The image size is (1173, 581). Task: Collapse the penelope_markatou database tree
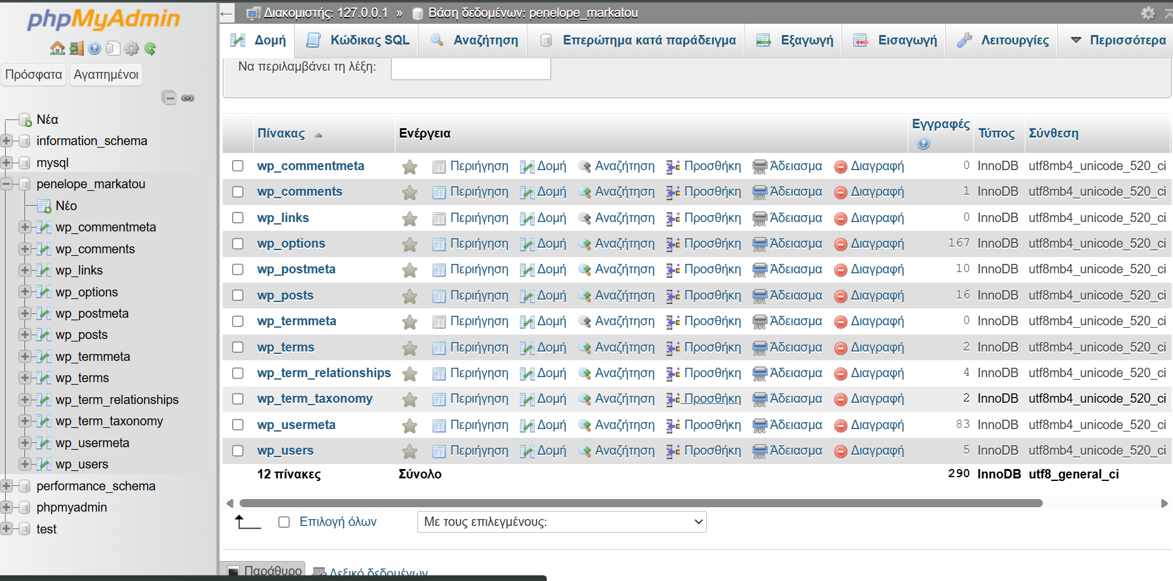pyautogui.click(x=7, y=184)
